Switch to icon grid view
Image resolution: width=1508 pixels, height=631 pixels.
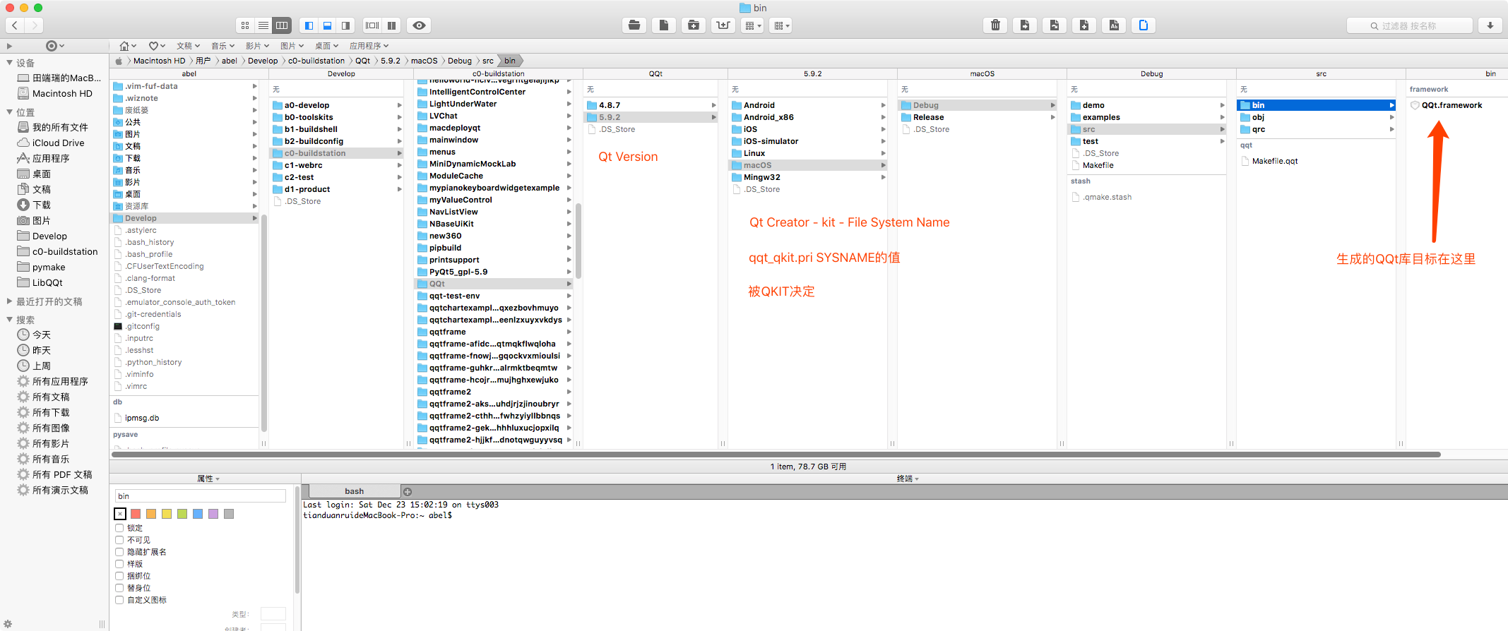point(245,25)
